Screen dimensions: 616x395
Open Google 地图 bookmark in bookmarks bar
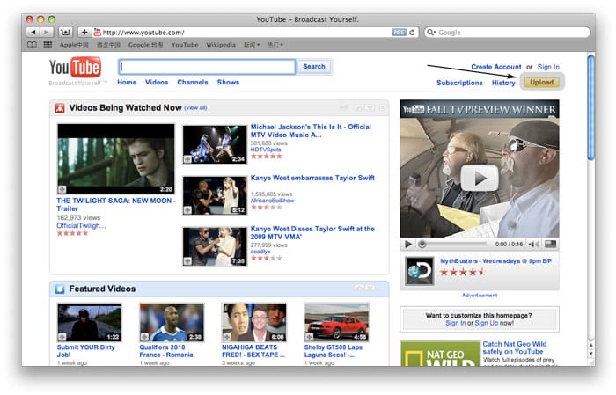pyautogui.click(x=145, y=45)
